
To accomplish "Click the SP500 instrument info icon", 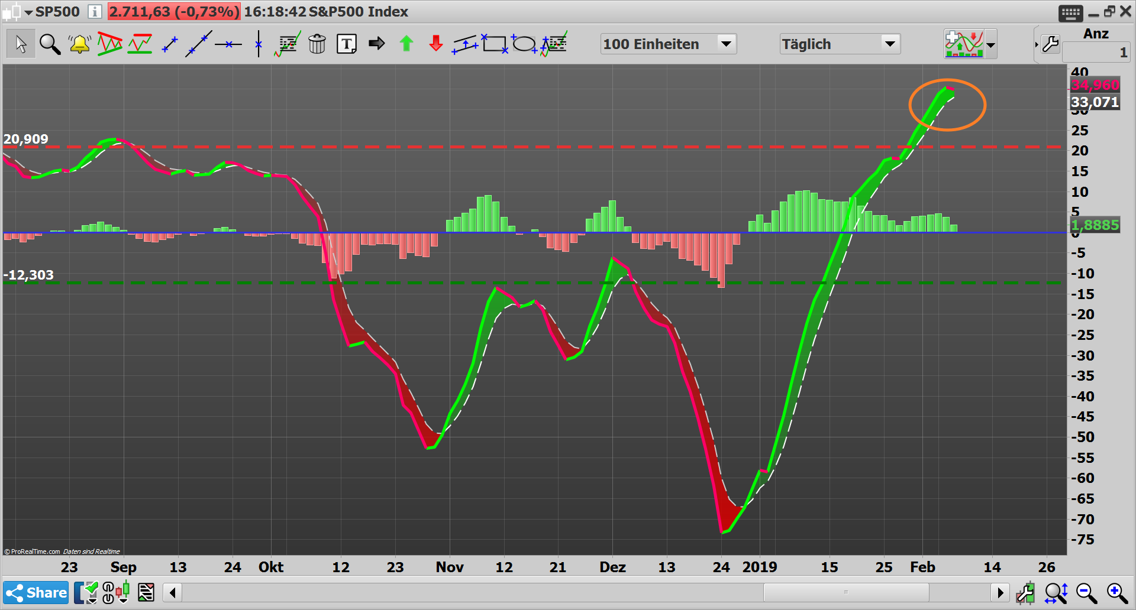I will click(x=95, y=11).
